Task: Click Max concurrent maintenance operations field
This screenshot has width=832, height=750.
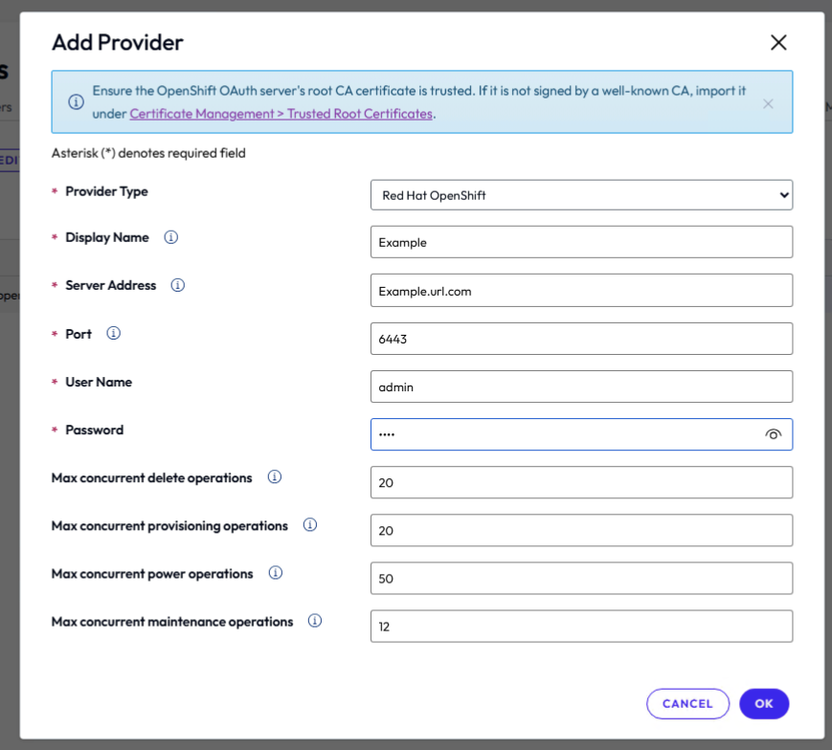Action: point(581,626)
